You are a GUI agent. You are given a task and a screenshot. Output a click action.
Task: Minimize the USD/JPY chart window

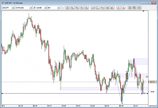(143, 3)
